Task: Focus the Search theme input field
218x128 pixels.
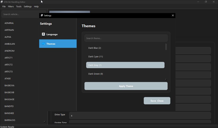Action: (x=126, y=38)
